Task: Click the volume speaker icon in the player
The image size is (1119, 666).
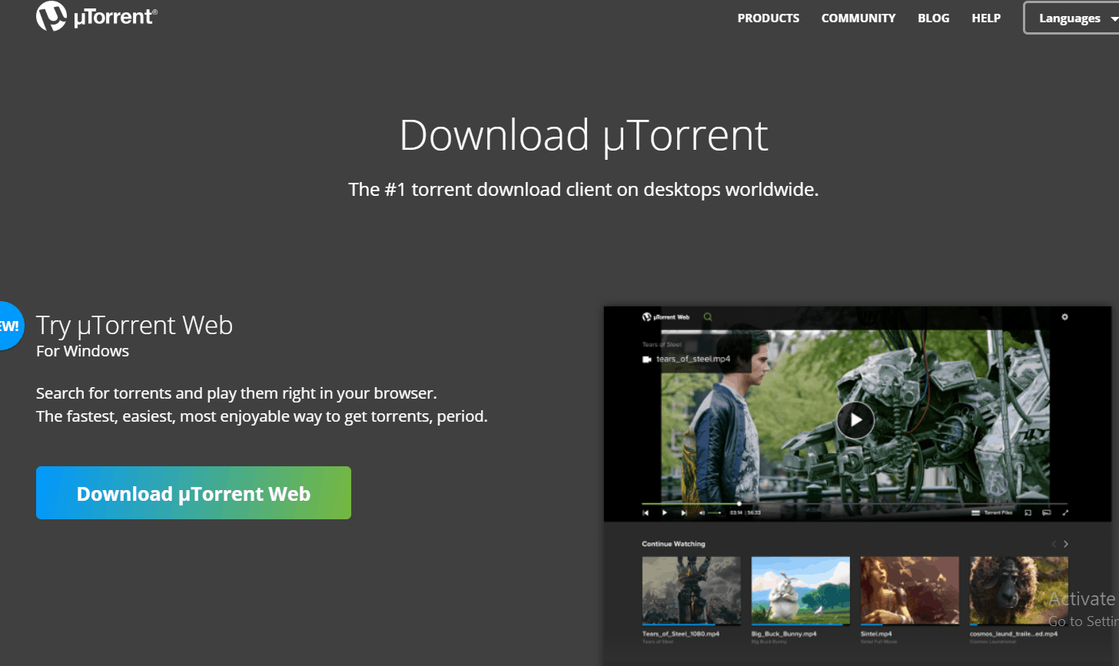Action: [x=702, y=512]
